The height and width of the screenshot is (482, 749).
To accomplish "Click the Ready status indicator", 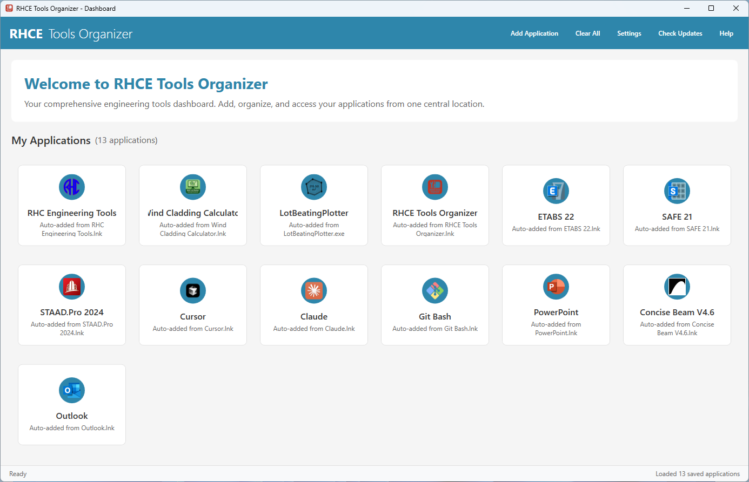I will (18, 473).
